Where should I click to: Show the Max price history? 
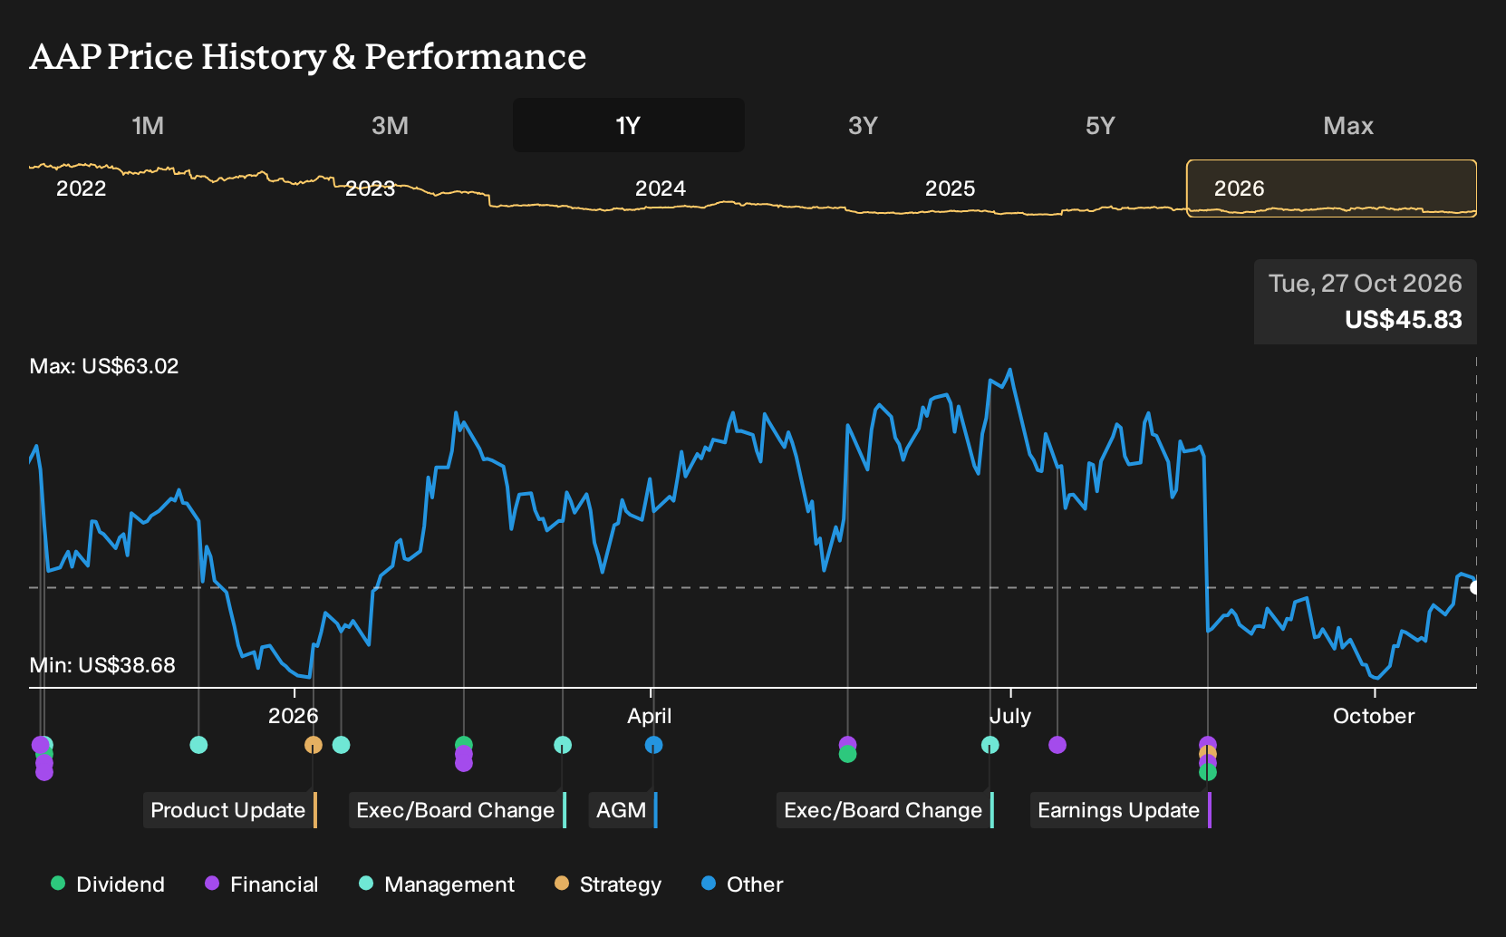tap(1348, 125)
